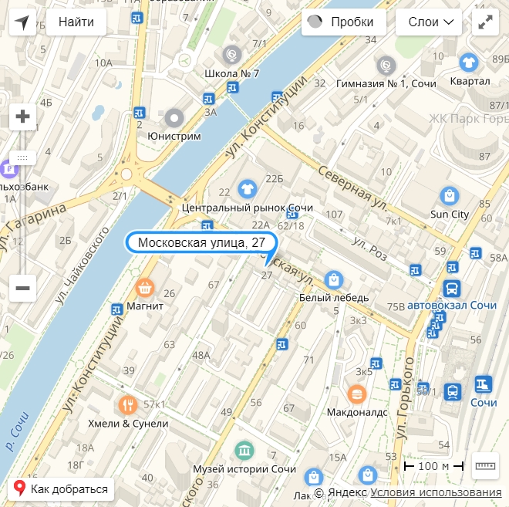
Task: Toggle the Пробки traffic layer
Action: (344, 22)
